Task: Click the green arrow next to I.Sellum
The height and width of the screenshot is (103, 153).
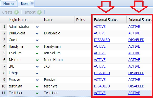Action: pyautogui.click(x=37, y=53)
